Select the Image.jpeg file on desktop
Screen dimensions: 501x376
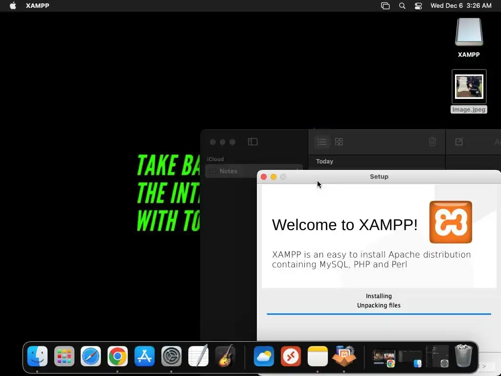(x=469, y=92)
